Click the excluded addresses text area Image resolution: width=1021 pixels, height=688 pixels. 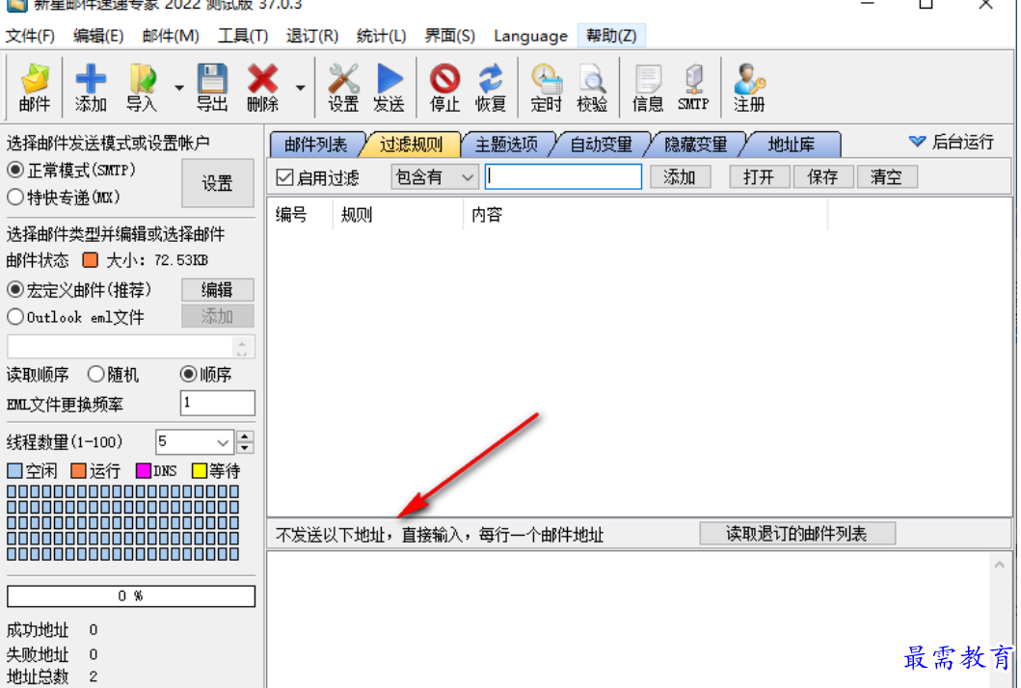[x=629, y=620]
